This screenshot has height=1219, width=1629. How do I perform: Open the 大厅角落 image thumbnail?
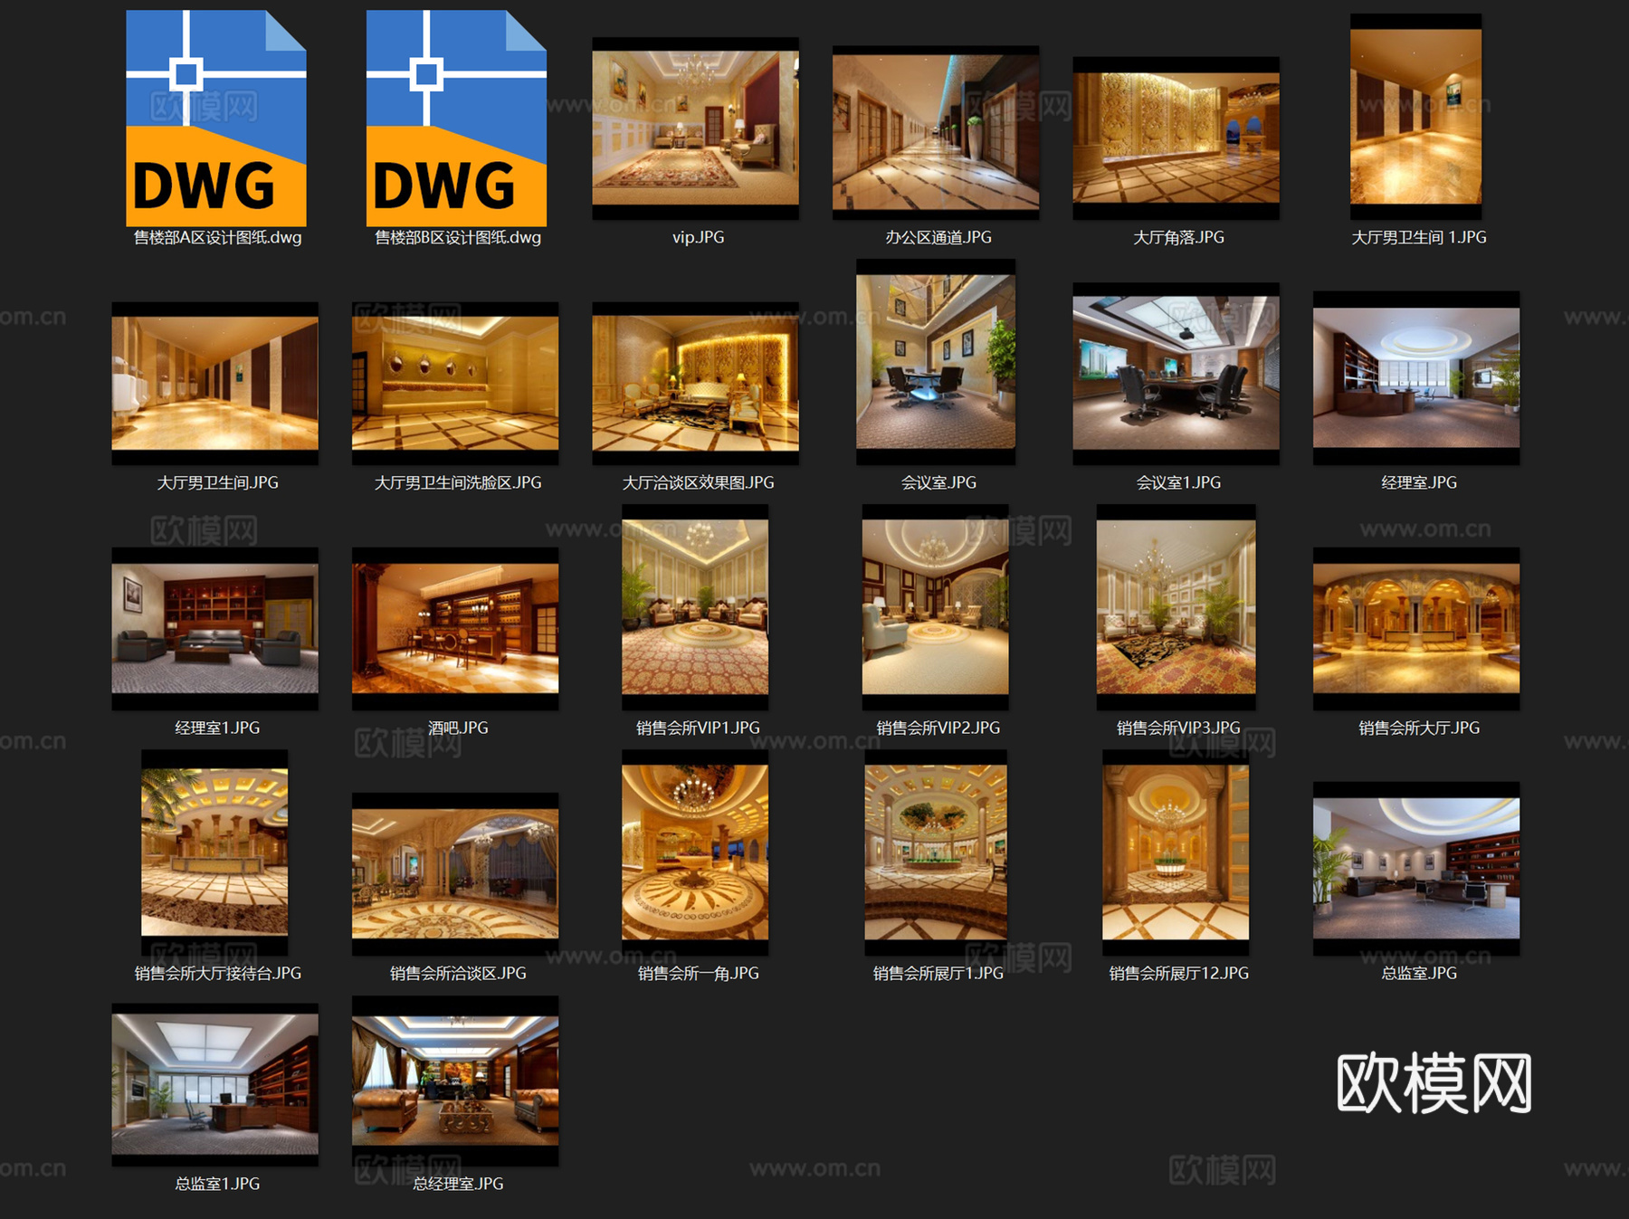(1176, 138)
